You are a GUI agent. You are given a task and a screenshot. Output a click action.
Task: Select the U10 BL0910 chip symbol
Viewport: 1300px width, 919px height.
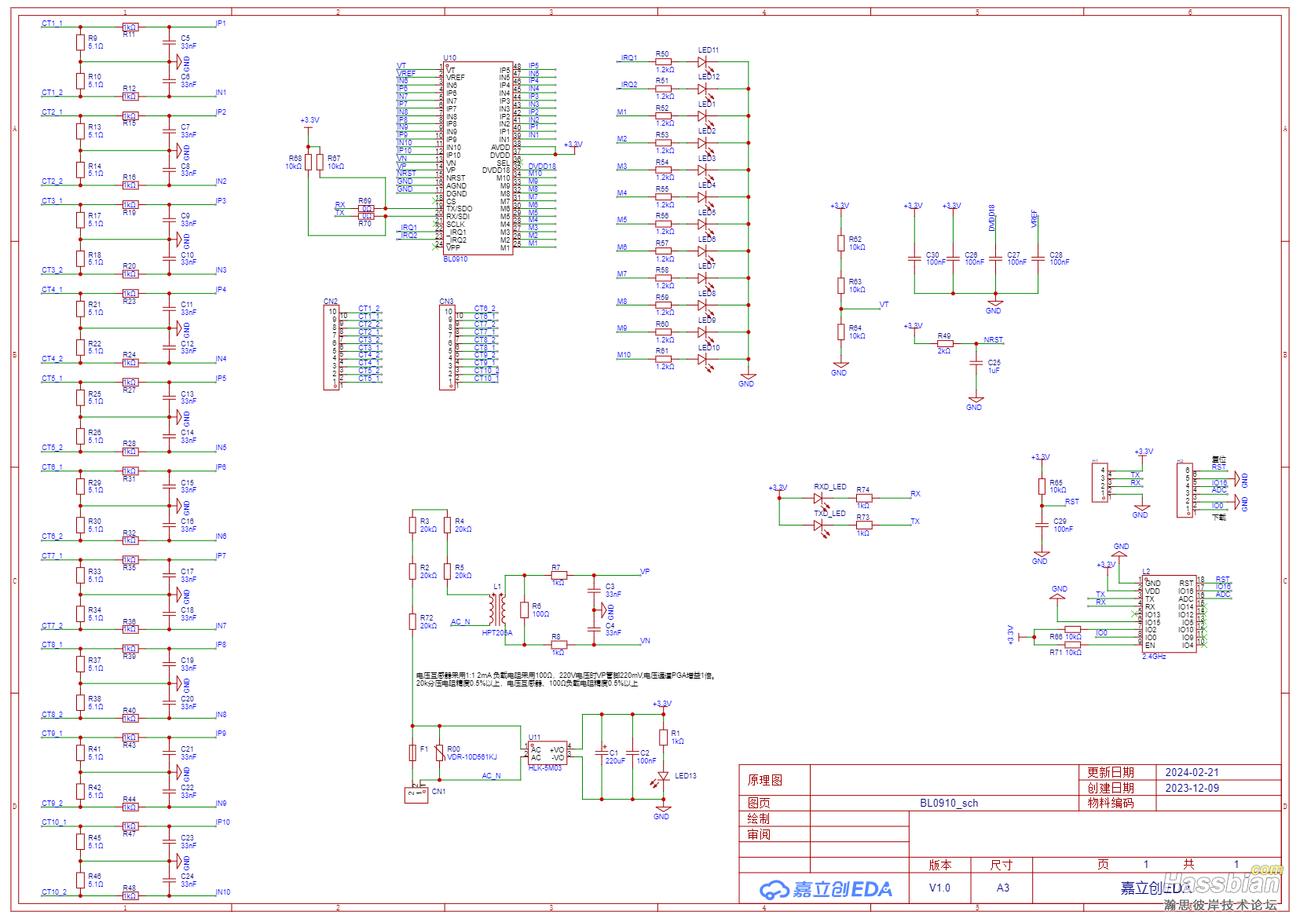(478, 158)
